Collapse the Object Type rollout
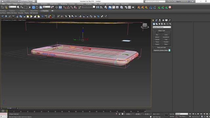Screen dimensions: 210x118 click(x=162, y=30)
